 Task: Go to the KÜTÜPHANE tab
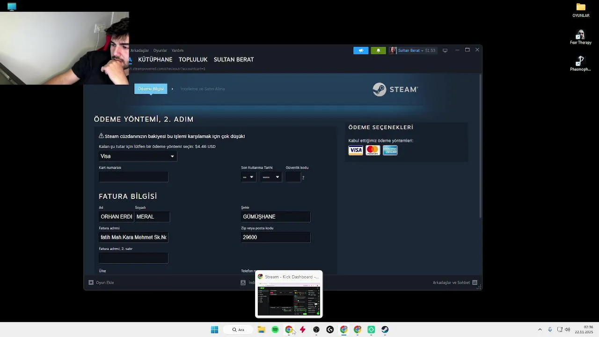(x=155, y=59)
